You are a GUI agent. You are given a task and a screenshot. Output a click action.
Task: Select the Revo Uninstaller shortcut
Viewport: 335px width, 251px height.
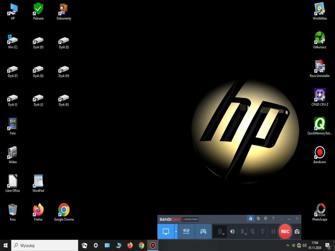coord(320,69)
